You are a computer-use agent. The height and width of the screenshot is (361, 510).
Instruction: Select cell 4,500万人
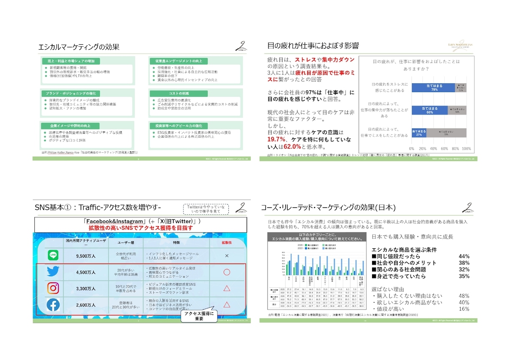[x=86, y=272]
